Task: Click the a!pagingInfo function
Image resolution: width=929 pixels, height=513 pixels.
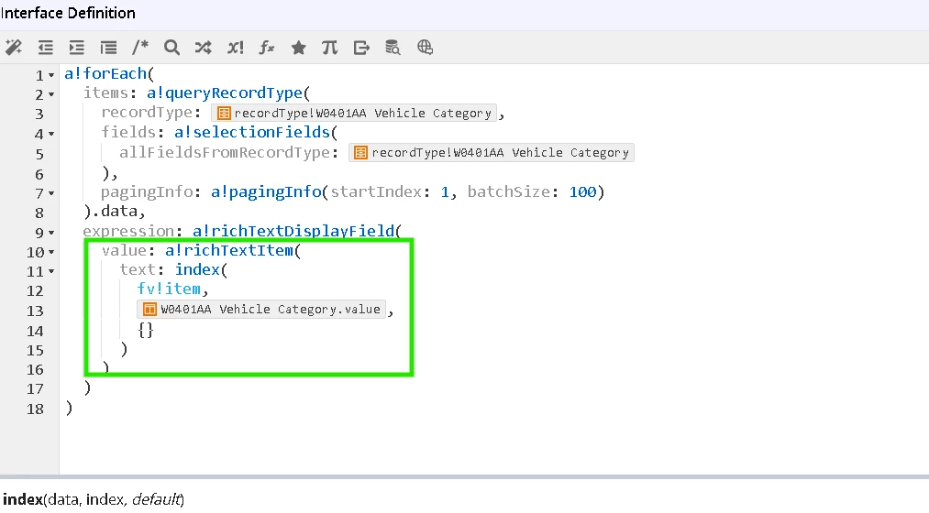Action: (266, 191)
